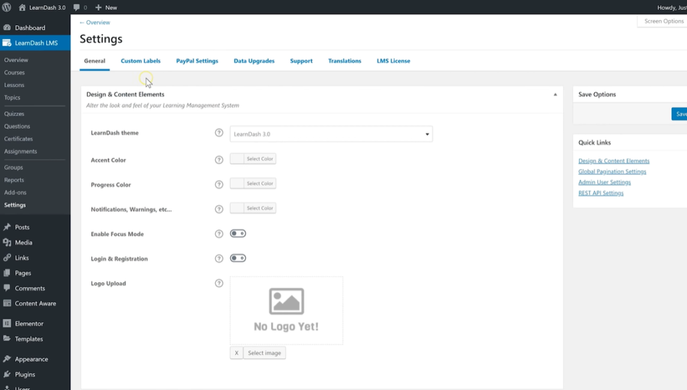Click the Dashboard gauge icon in sidebar
The height and width of the screenshot is (390, 687).
(7, 27)
